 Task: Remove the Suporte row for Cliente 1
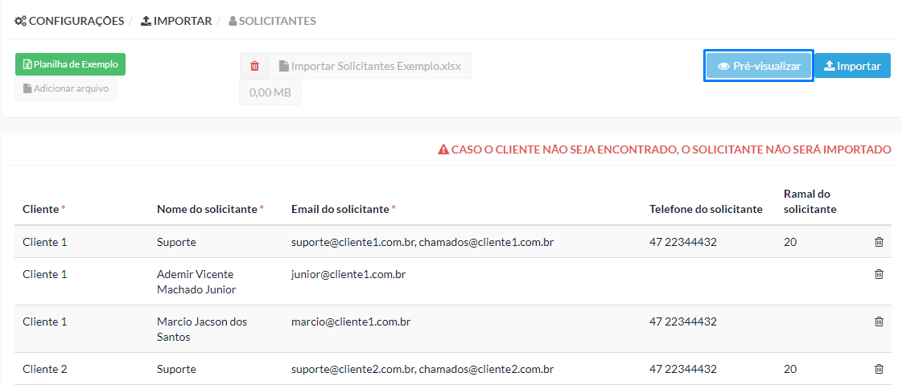point(879,242)
